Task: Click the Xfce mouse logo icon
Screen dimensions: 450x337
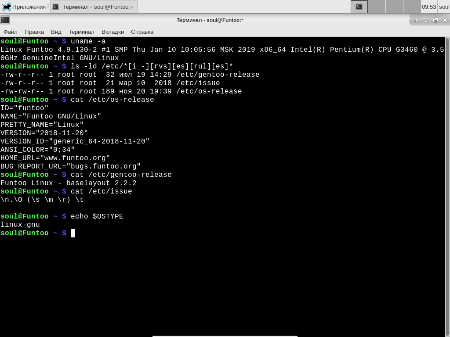Action: coord(6,7)
